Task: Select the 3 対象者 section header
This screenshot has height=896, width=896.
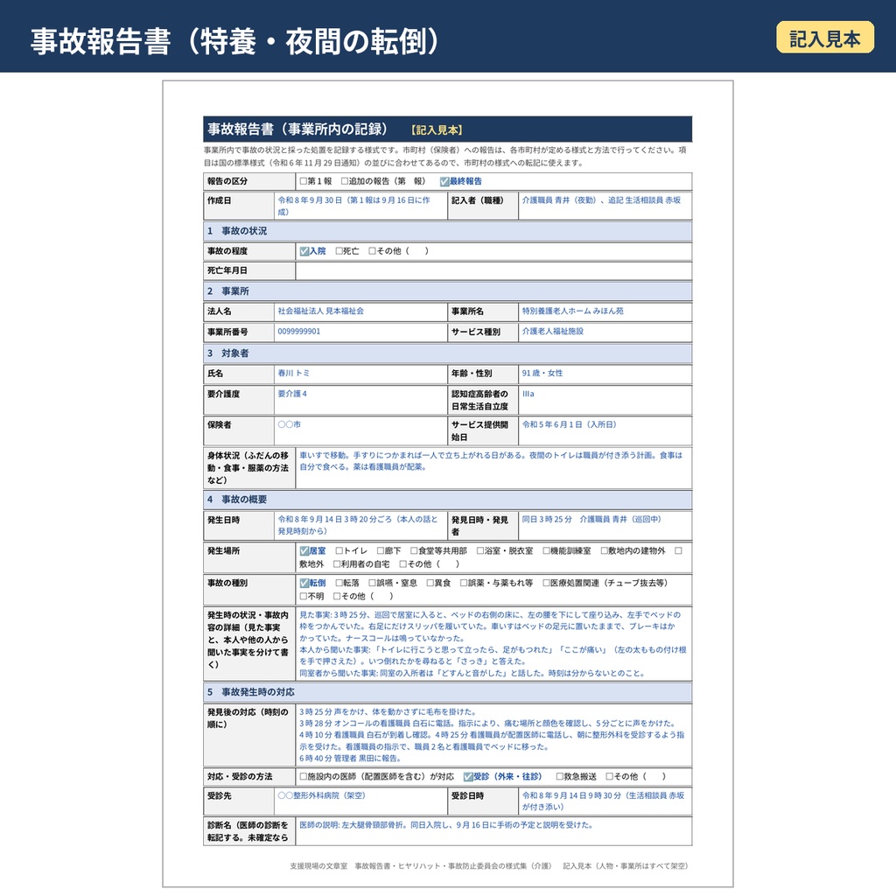Action: click(447, 353)
